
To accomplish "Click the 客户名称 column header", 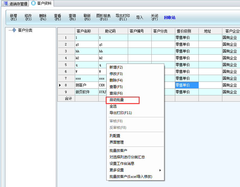I will click(86, 31).
